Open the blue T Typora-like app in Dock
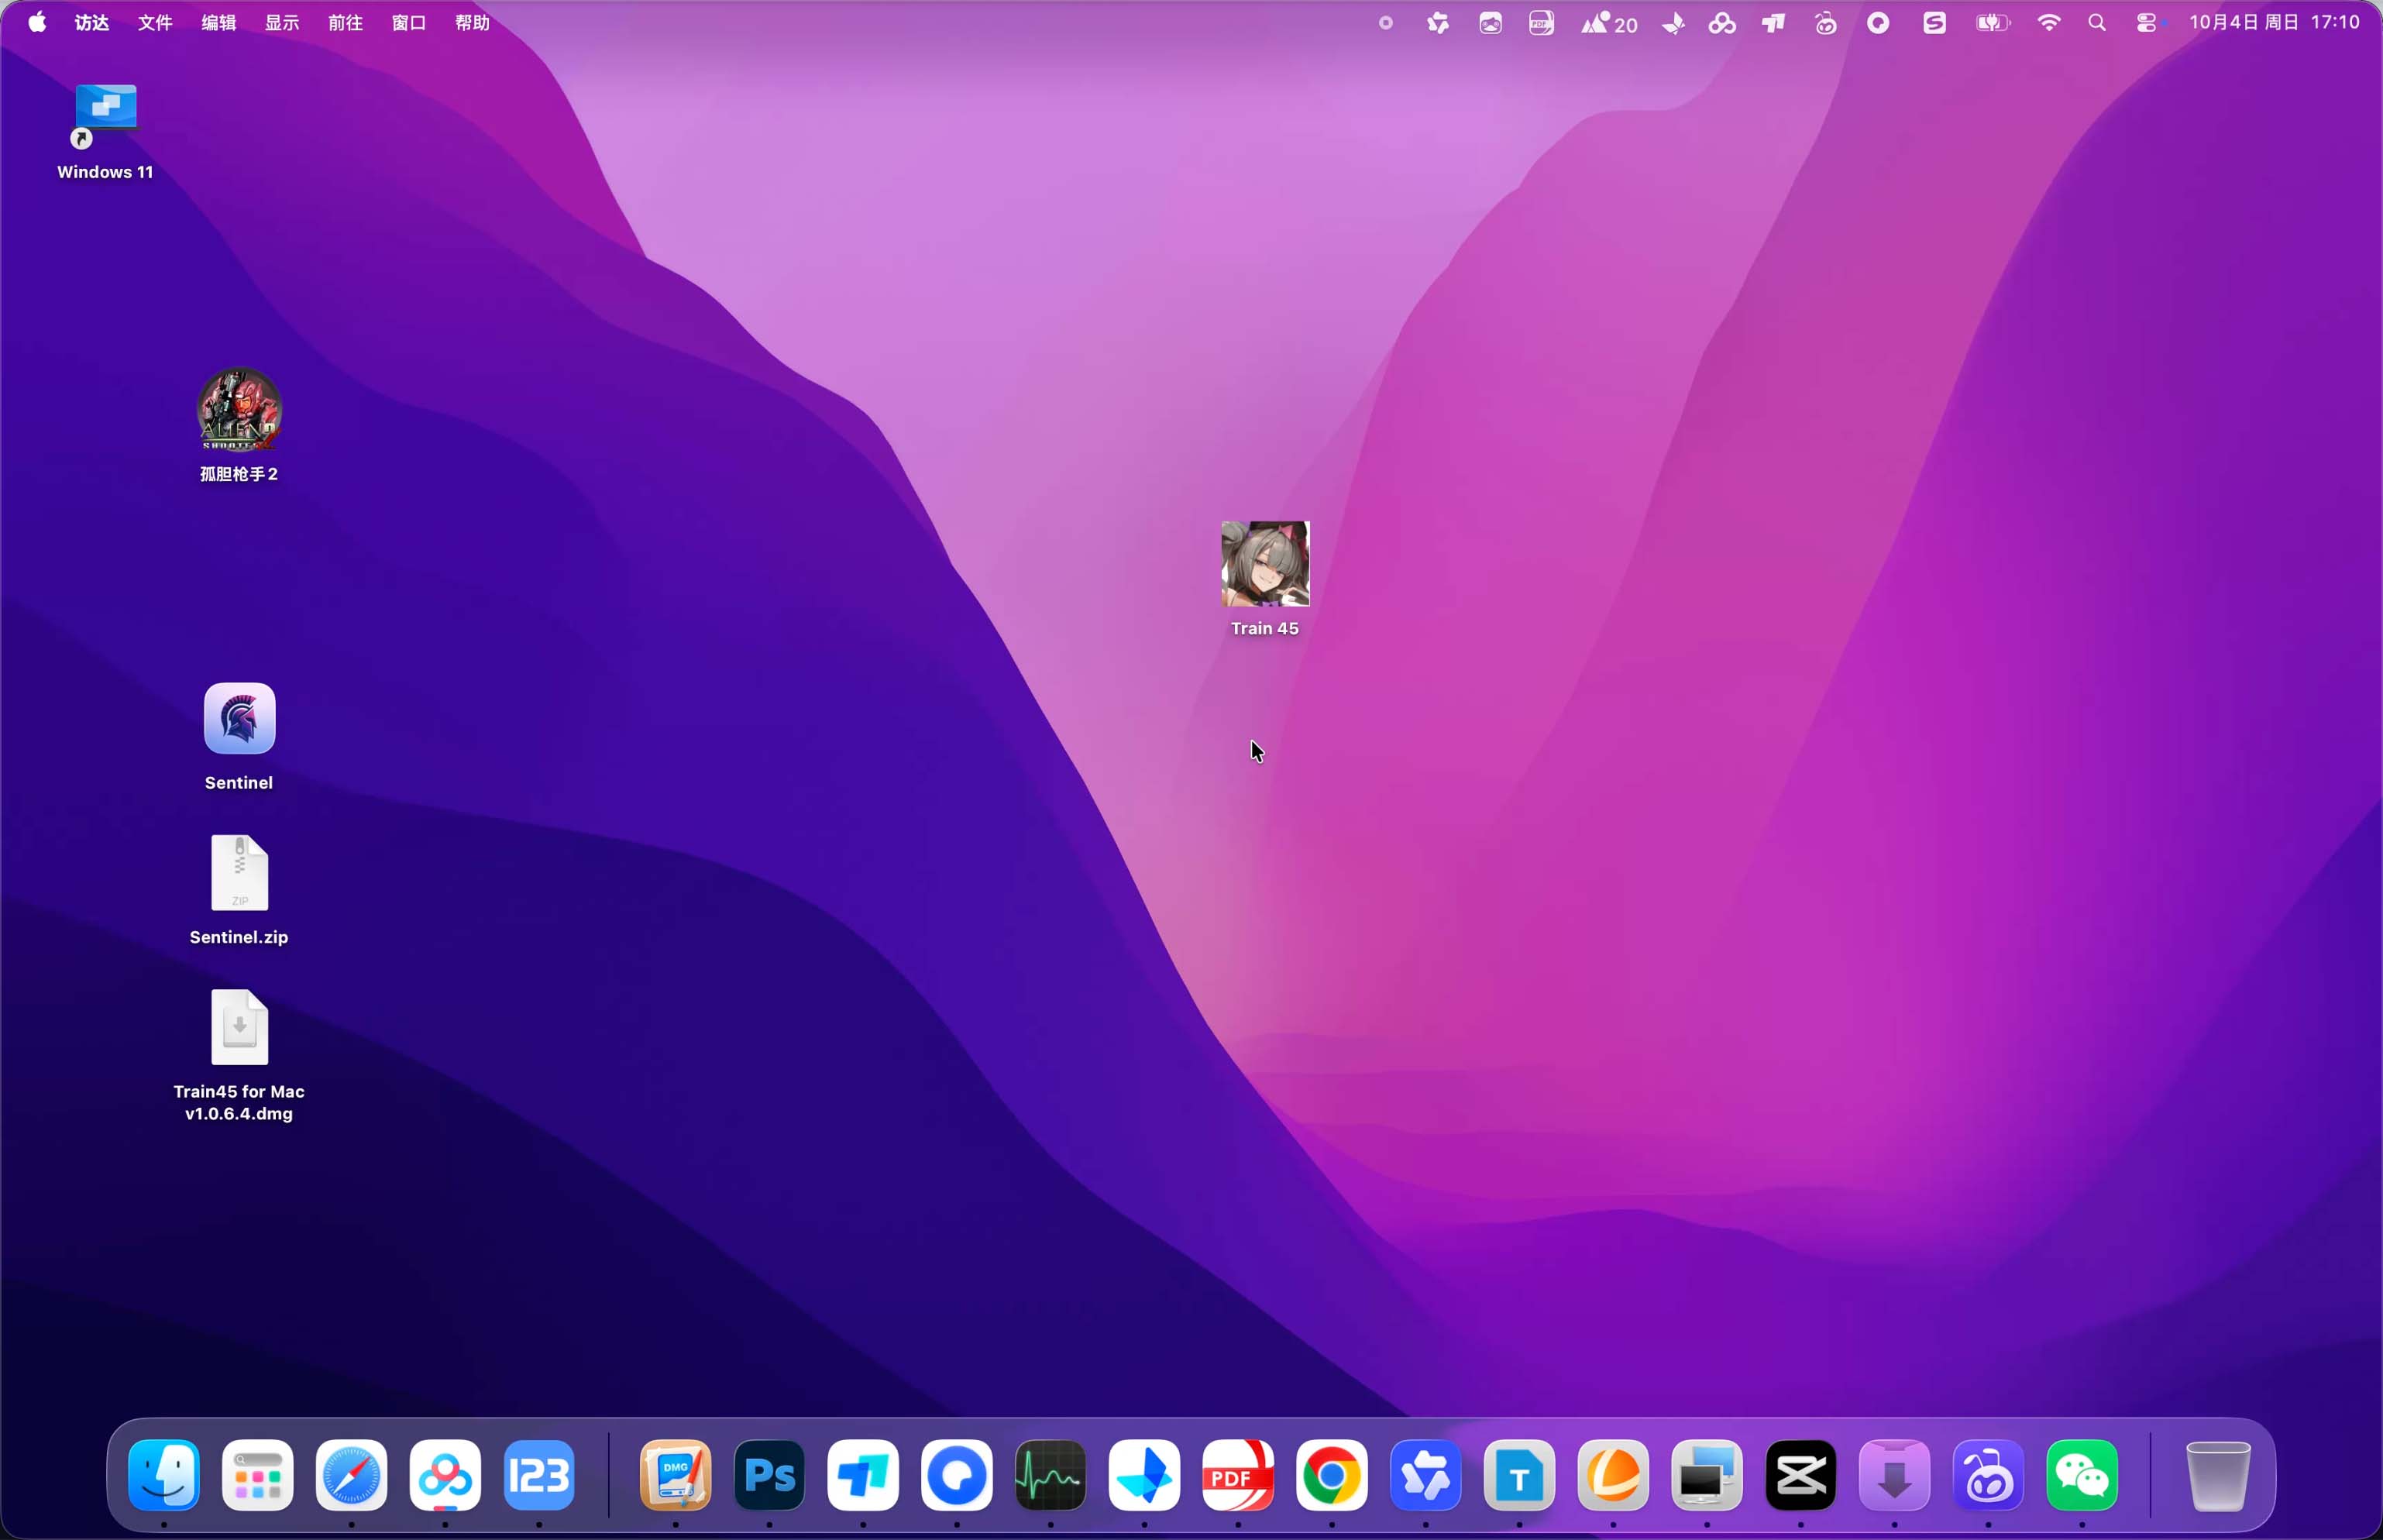This screenshot has height=1540, width=2383. pos(1519,1475)
